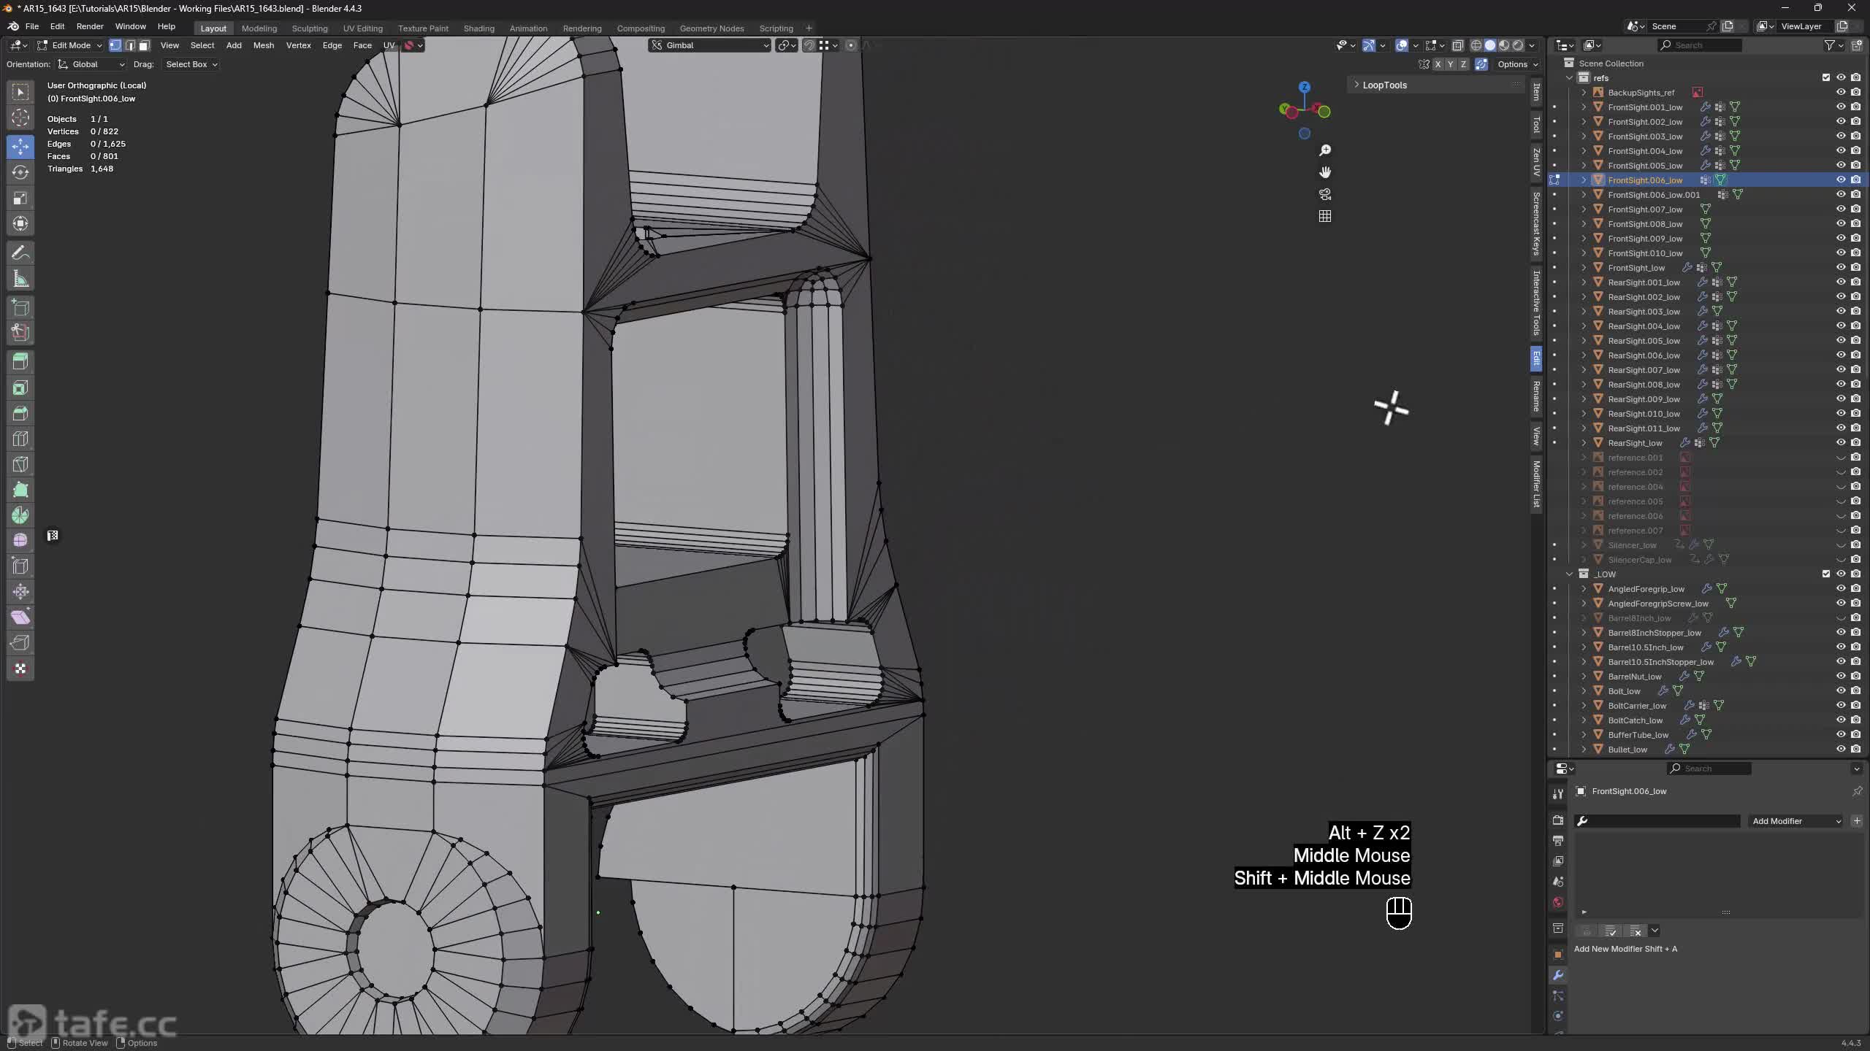Image resolution: width=1870 pixels, height=1051 pixels.
Task: Enable face select mode
Action: pos(144,45)
